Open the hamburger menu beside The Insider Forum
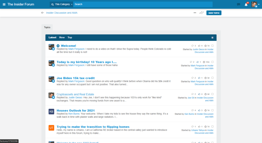The width and height of the screenshot is (262, 143). pyautogui.click(x=4, y=4)
